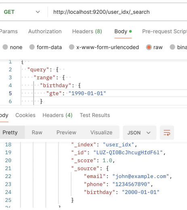Open the GET method dropdown
Viewport: 187px width, 210px height.
point(22,12)
